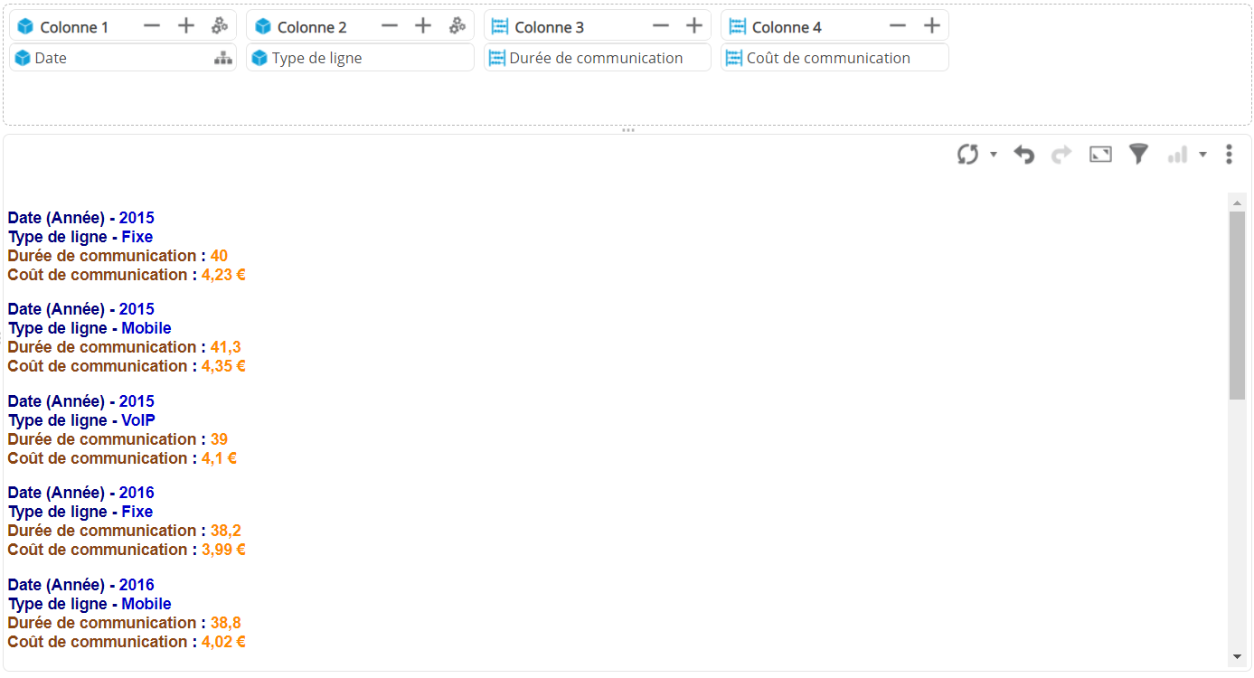Click the value 4,1 €

click(219, 458)
